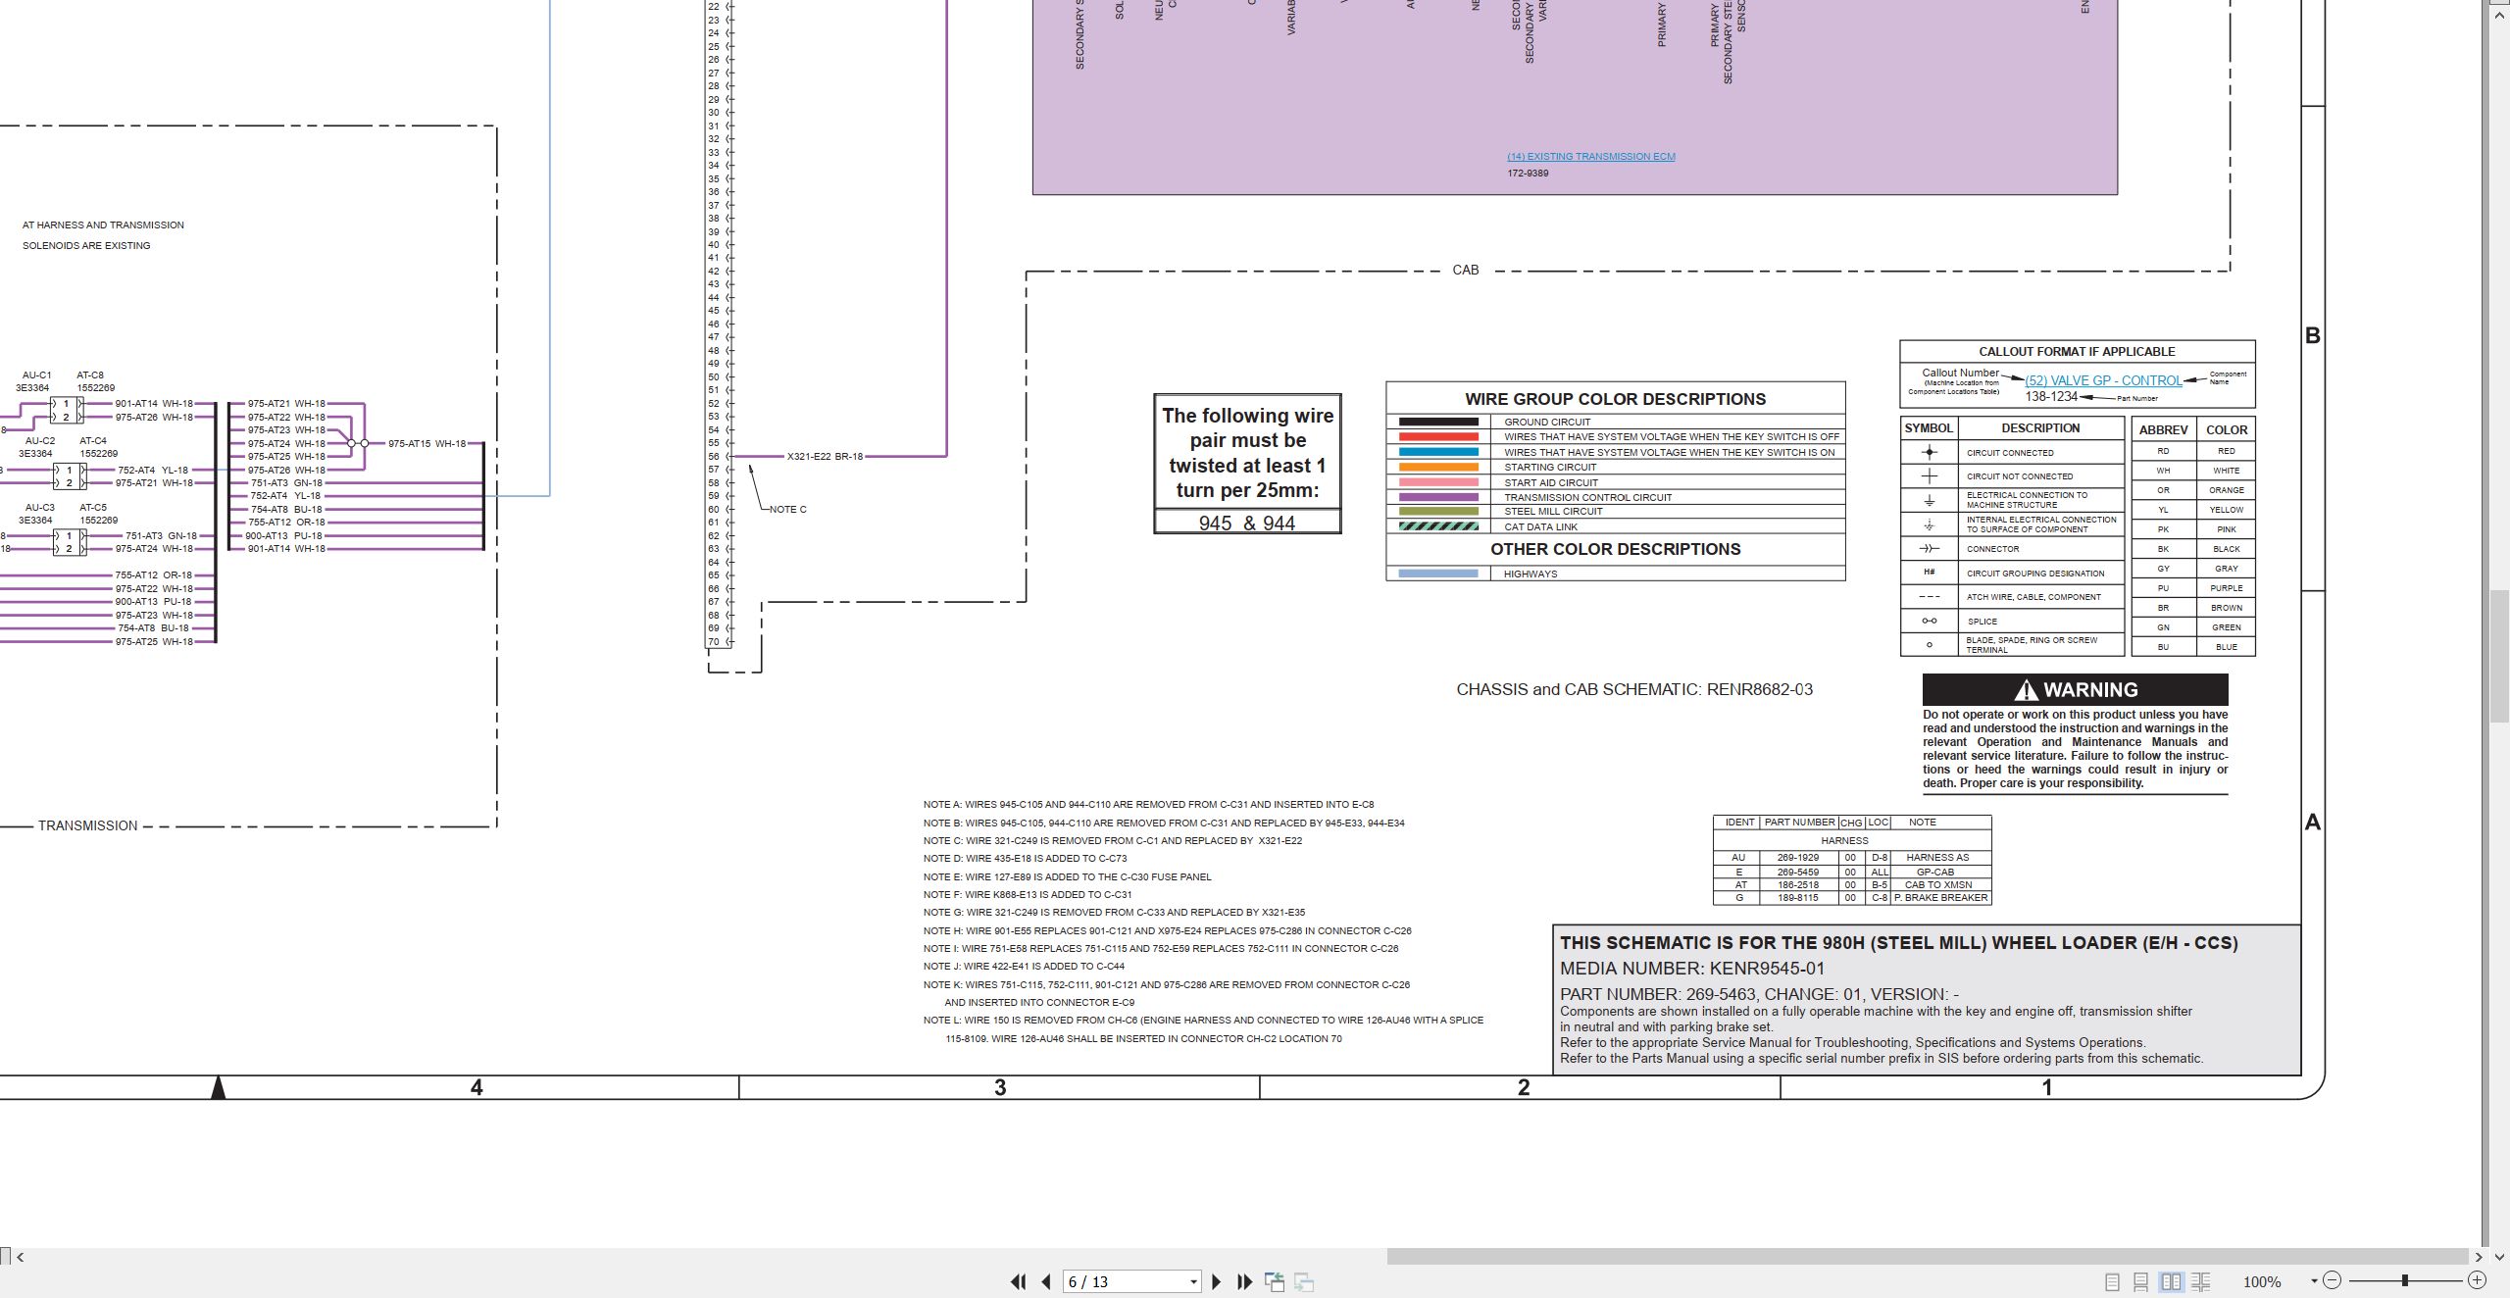Click the zoom slider handle
2510x1298 pixels.
pyautogui.click(x=2405, y=1280)
